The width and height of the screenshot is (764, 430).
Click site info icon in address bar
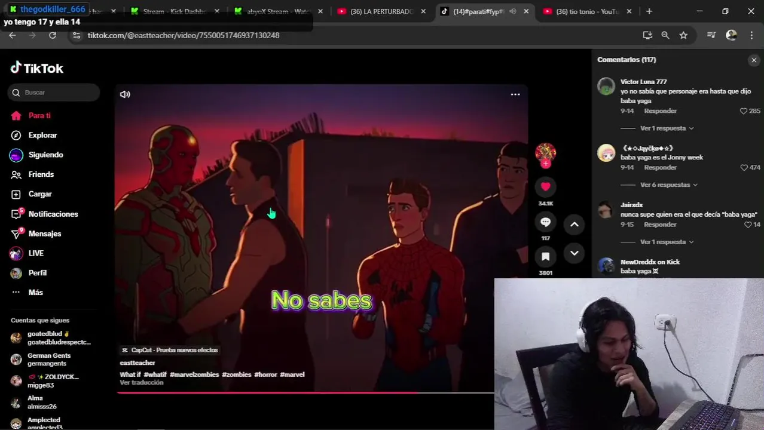coord(76,35)
